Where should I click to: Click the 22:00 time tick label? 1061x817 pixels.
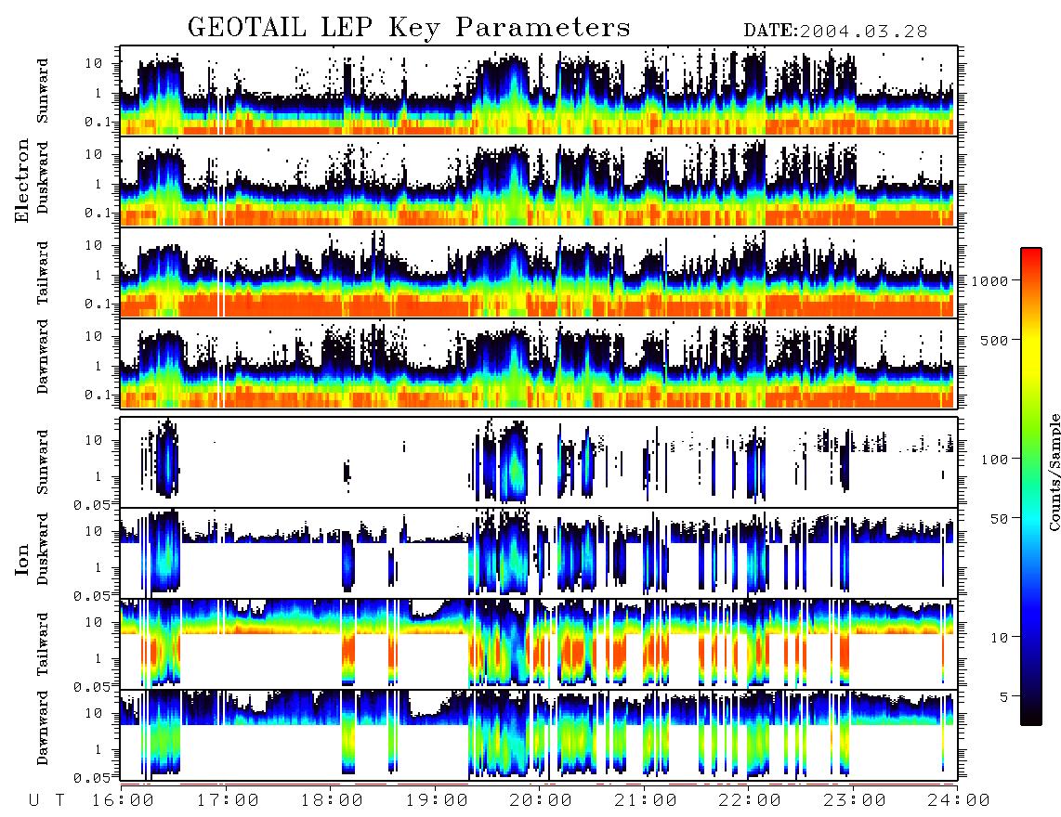click(750, 801)
